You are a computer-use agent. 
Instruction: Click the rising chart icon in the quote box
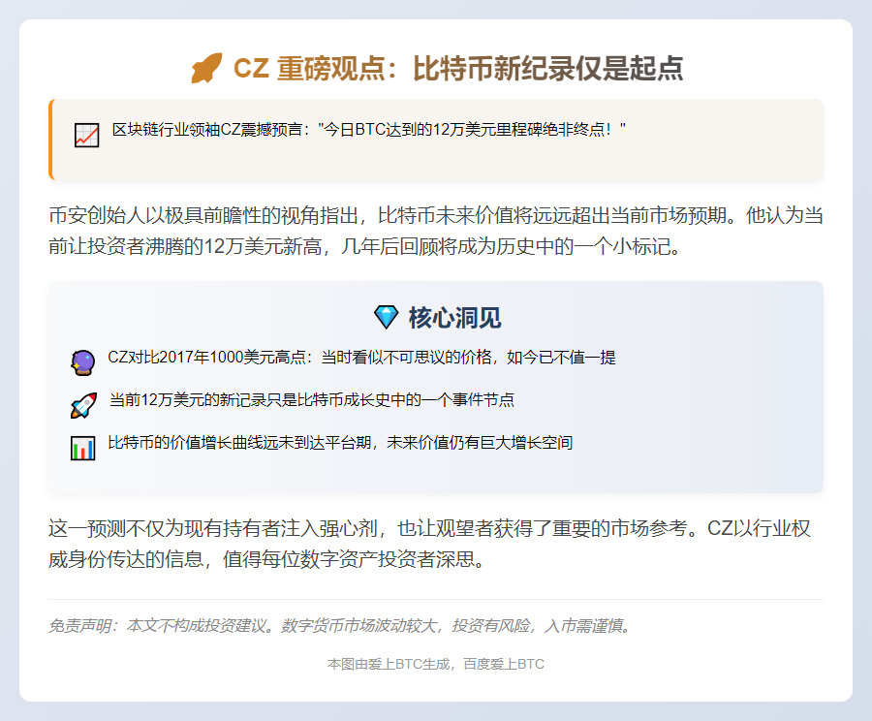coord(87,136)
